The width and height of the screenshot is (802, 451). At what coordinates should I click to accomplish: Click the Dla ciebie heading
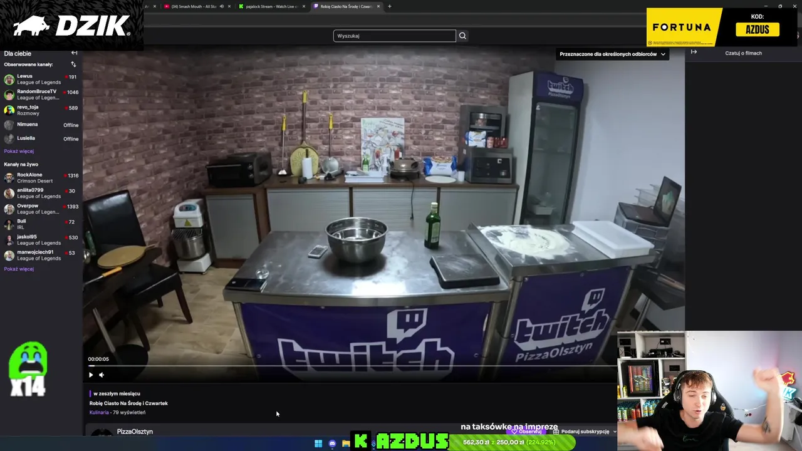tap(18, 53)
